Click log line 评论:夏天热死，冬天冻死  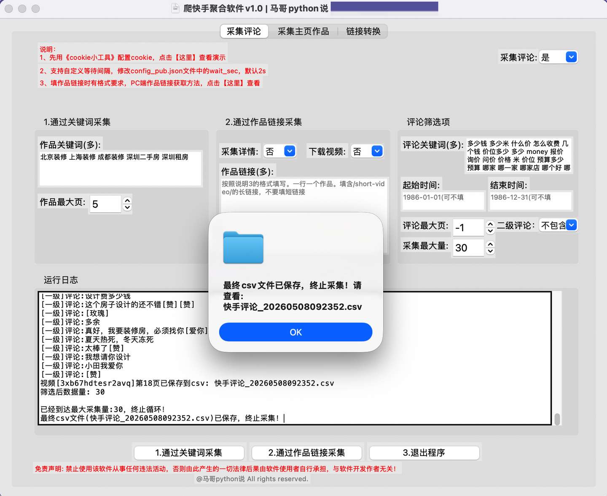(97, 339)
